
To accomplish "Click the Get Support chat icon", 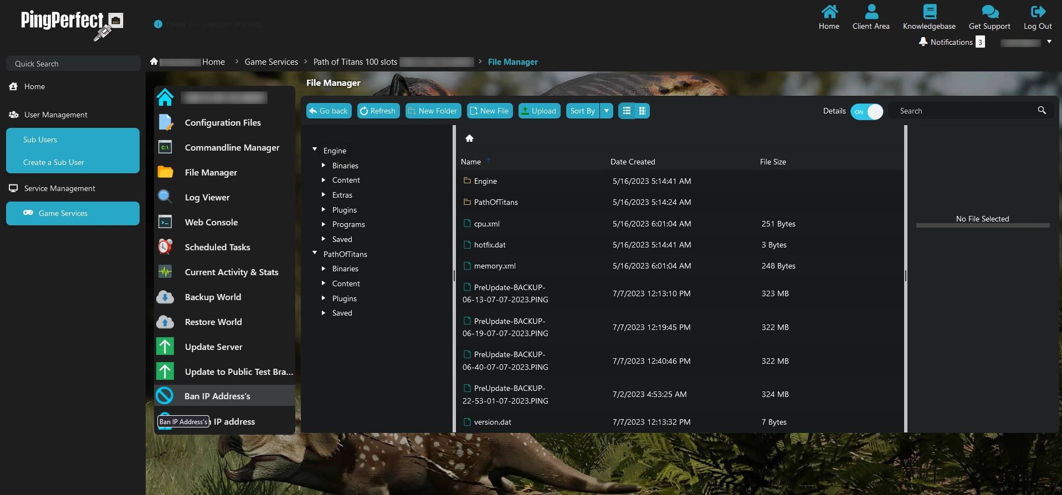I will (989, 12).
